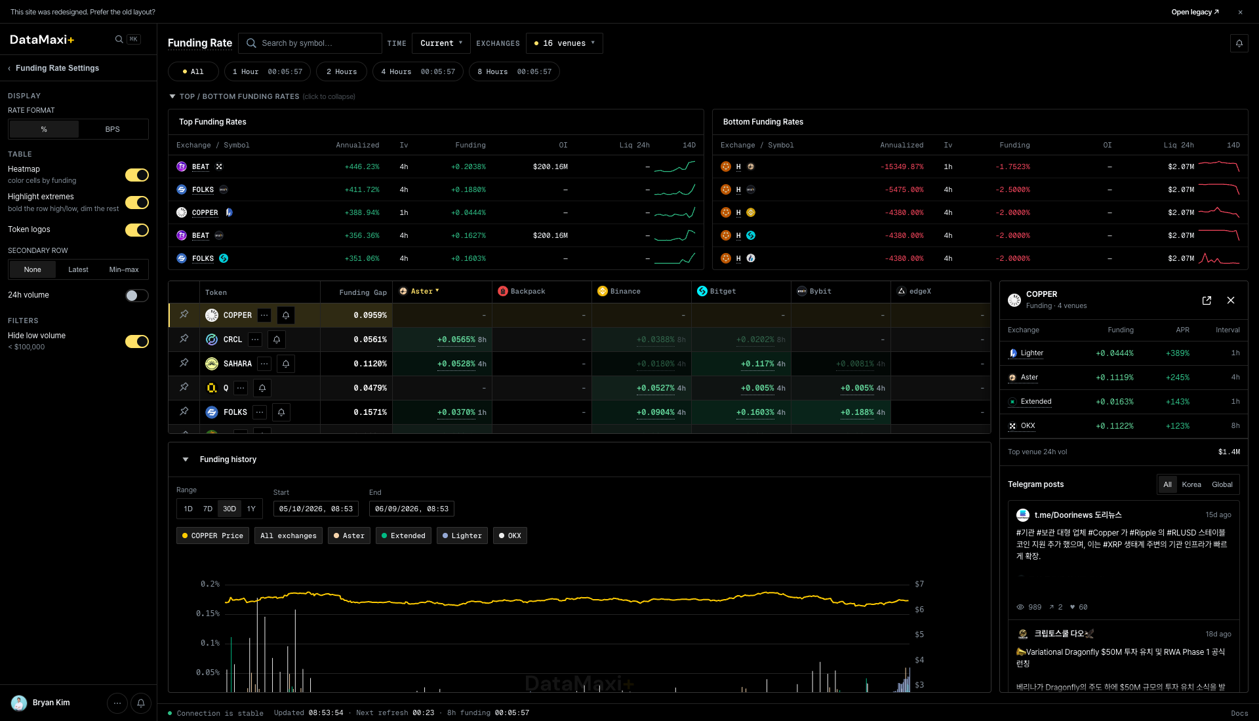Set secondary row to Min–max
The width and height of the screenshot is (1259, 721).
tap(124, 269)
